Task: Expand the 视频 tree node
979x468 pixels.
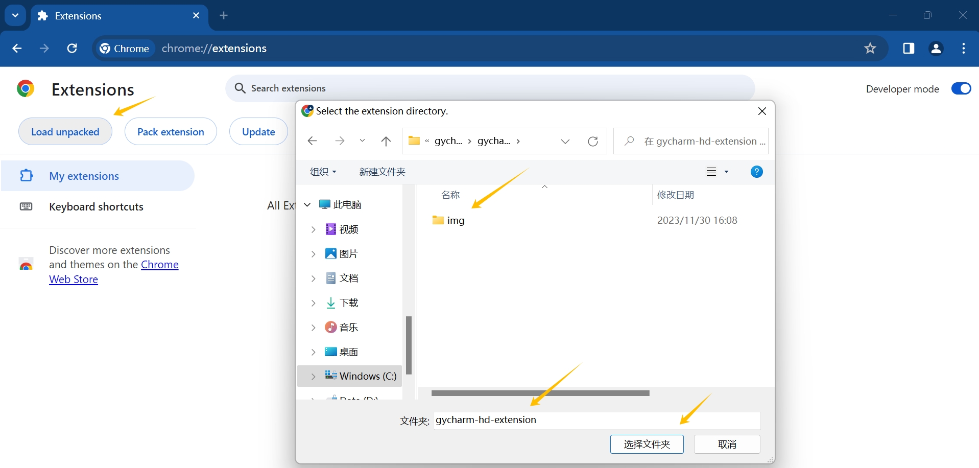Action: [314, 229]
